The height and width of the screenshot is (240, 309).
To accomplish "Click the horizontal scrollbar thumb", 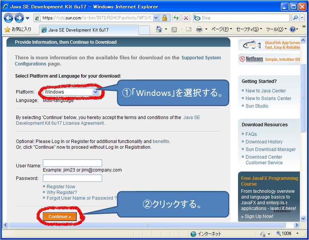I will tap(147, 225).
